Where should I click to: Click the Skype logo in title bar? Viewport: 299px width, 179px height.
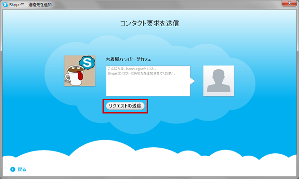tap(5, 4)
